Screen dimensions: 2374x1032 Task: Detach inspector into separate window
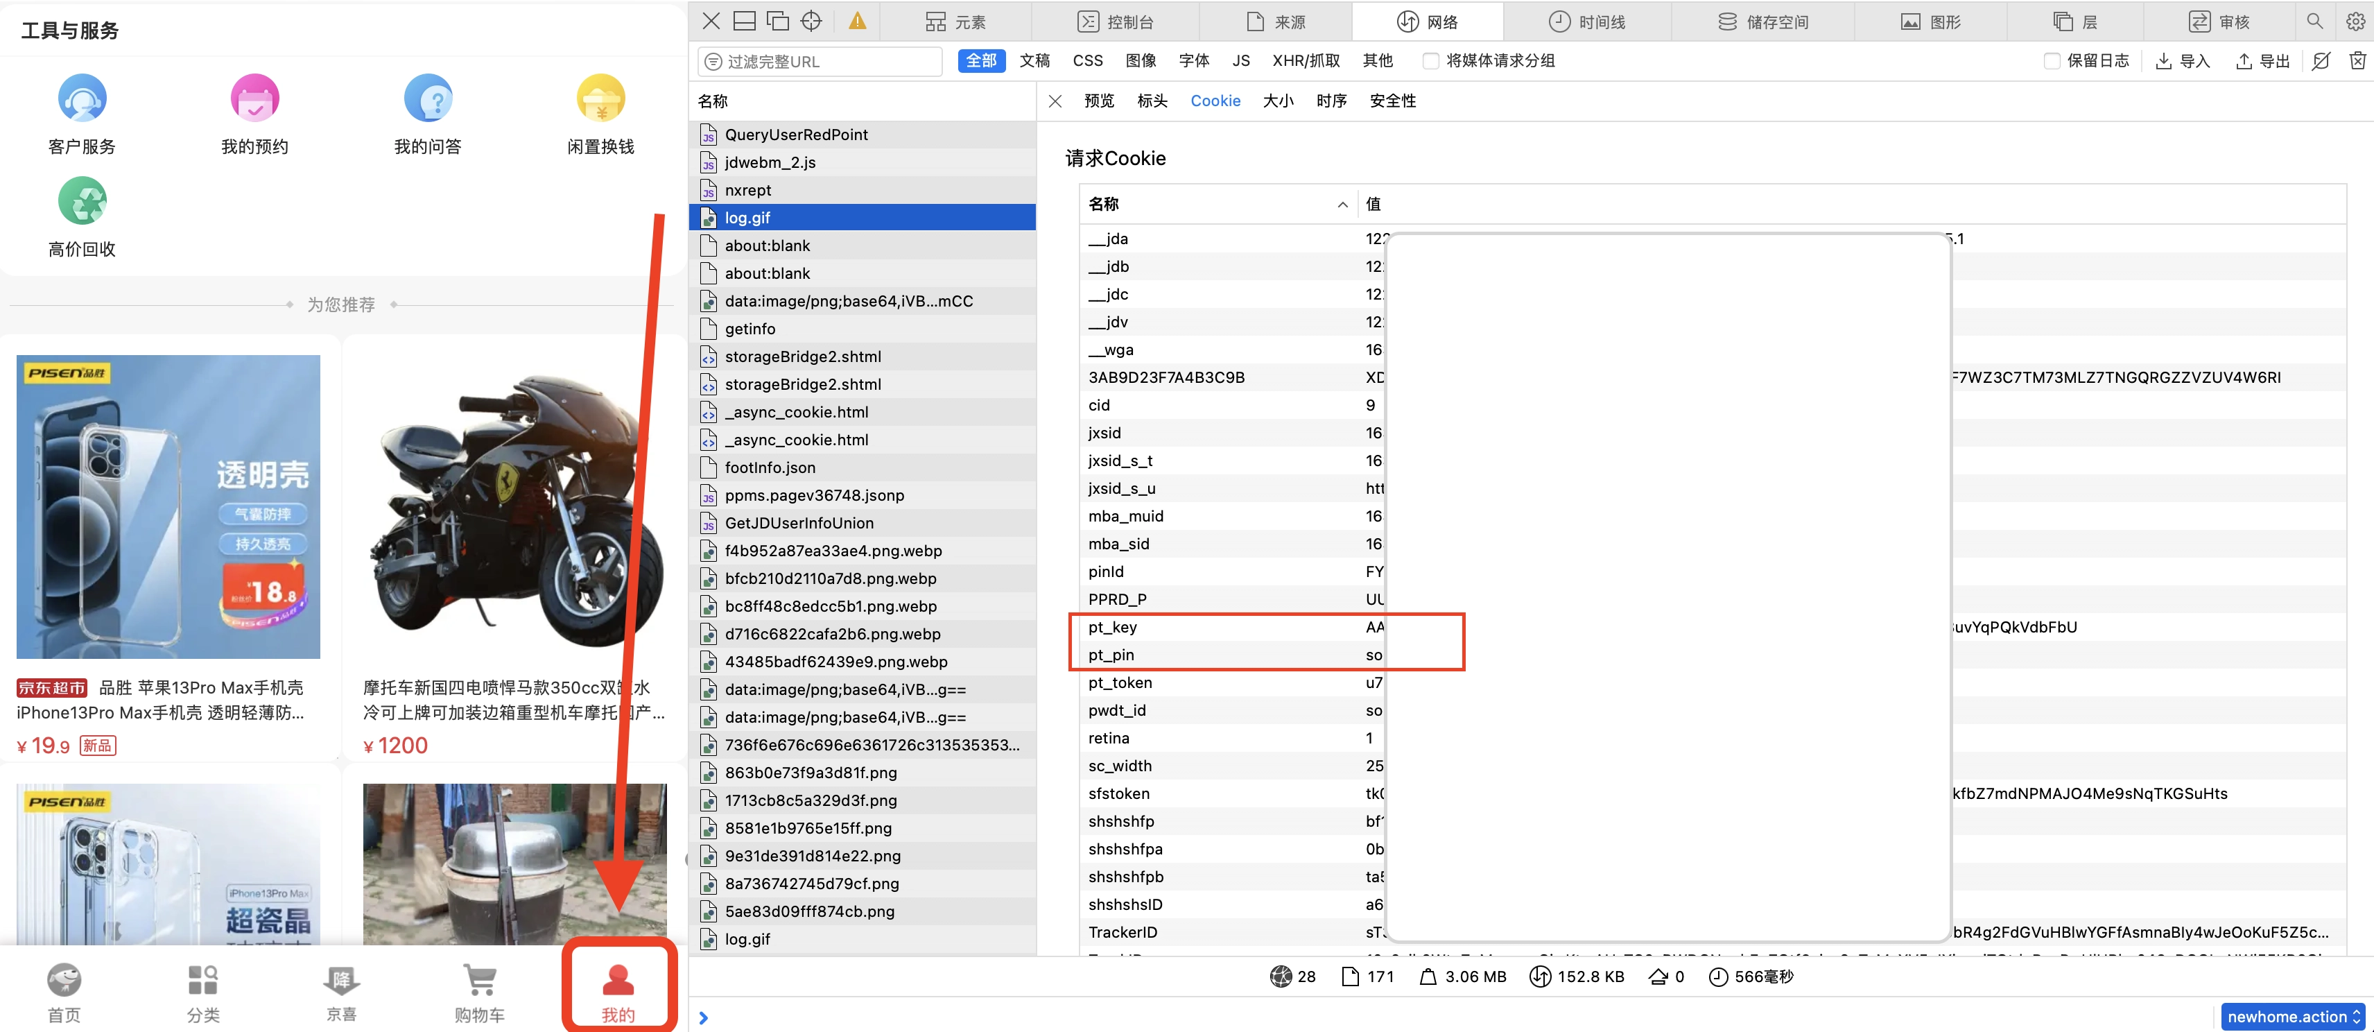click(778, 21)
